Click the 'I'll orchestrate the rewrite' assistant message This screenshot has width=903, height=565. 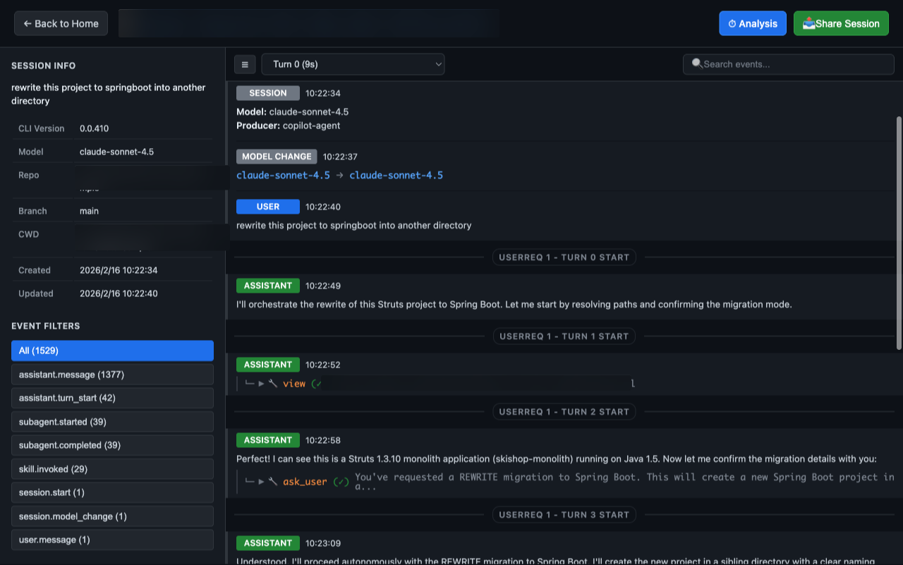click(514, 305)
